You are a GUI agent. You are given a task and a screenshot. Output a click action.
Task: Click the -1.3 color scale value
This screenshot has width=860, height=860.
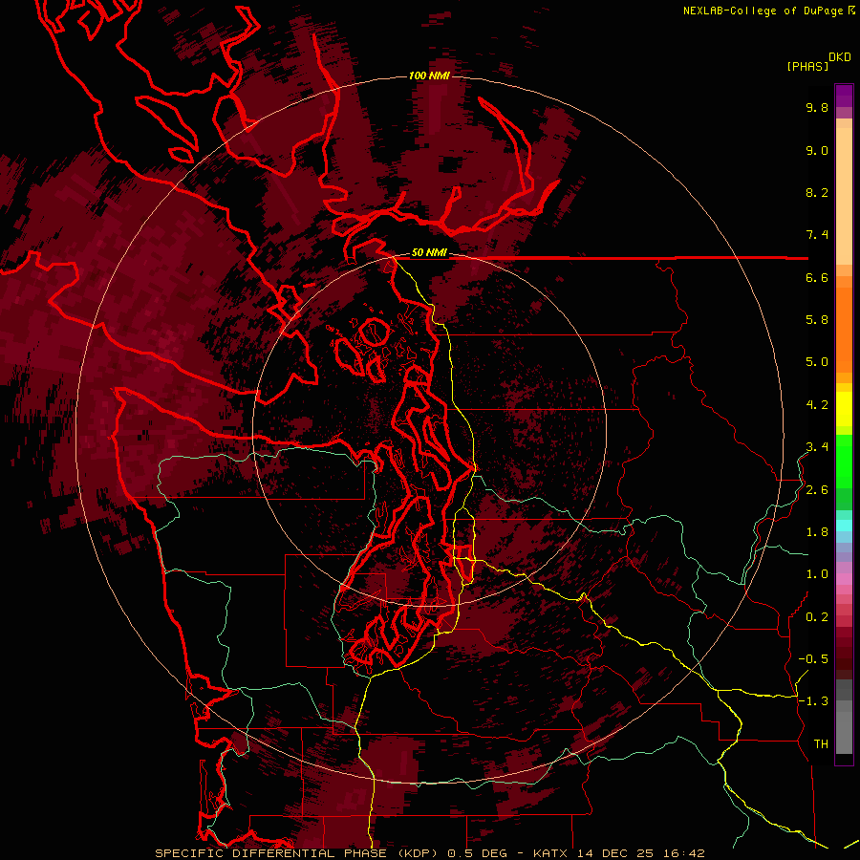point(813,701)
